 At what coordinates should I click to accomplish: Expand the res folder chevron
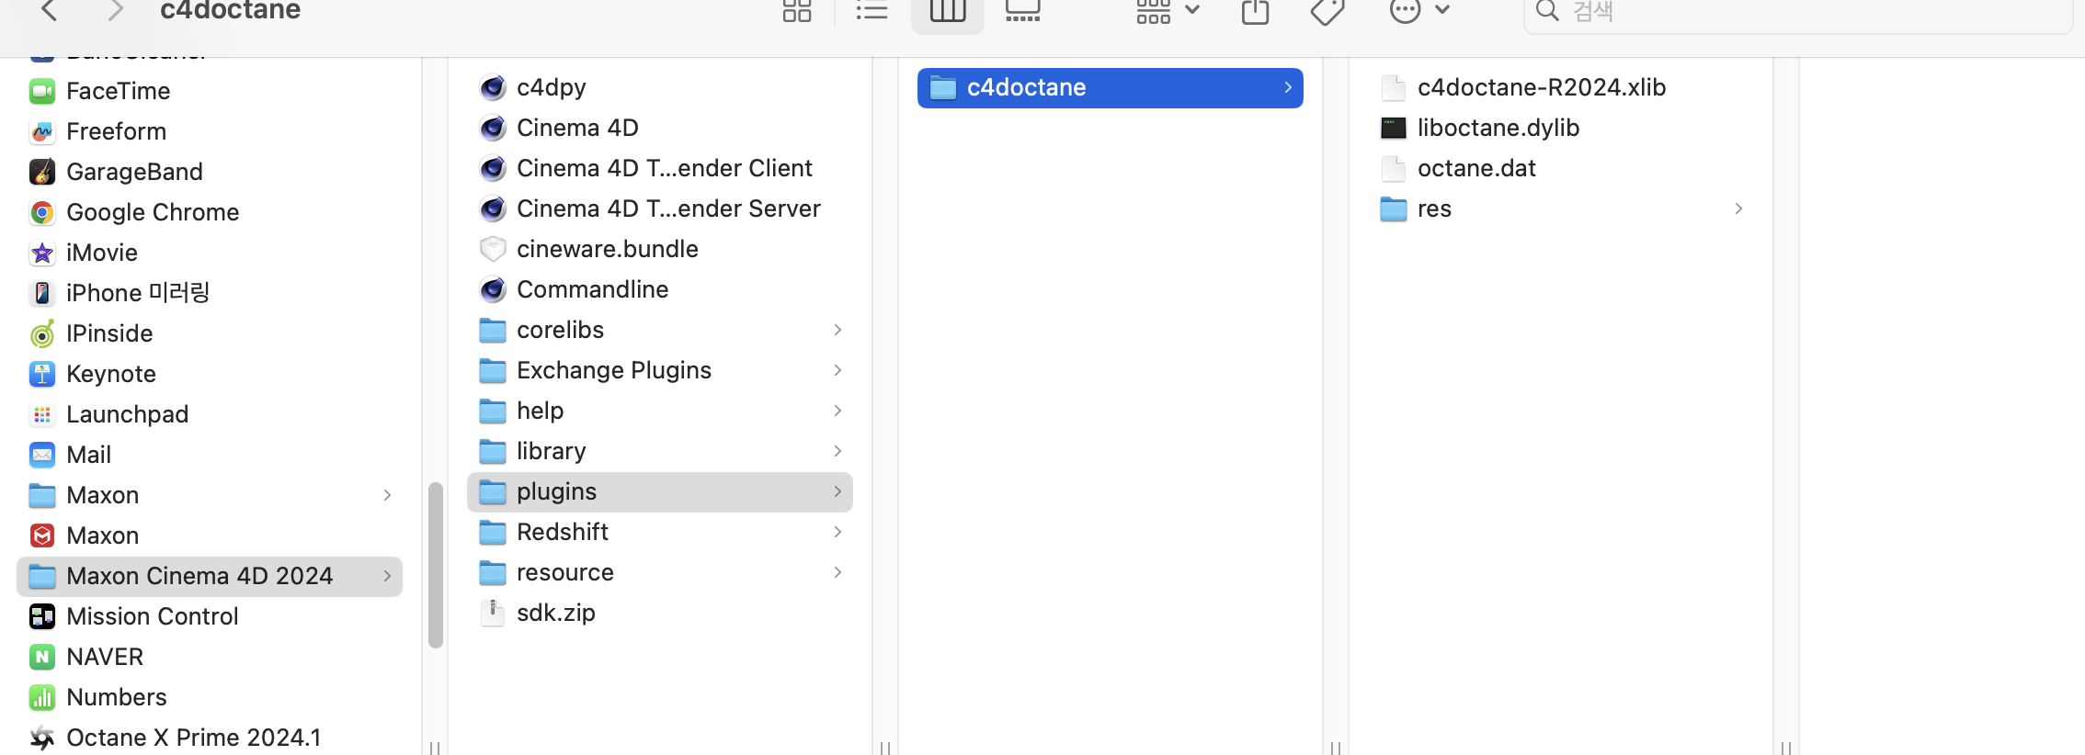pos(1737,208)
